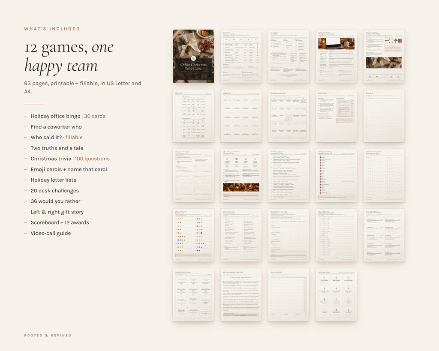Open the Holiday Would You Rather page
439x351 pixels.
(193, 295)
